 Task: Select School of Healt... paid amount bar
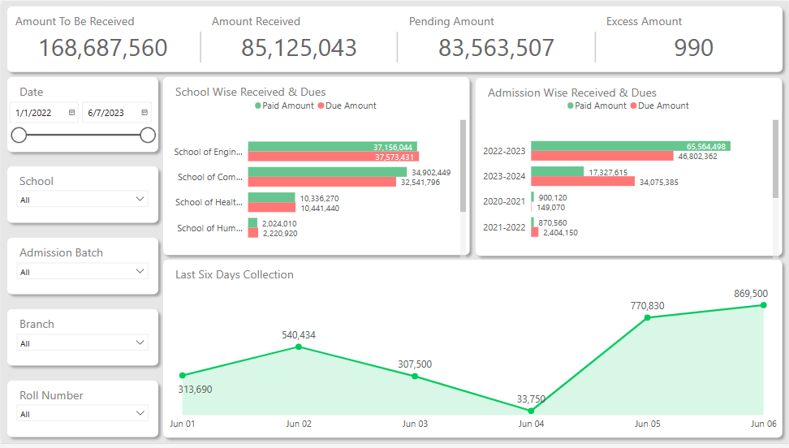coord(272,197)
